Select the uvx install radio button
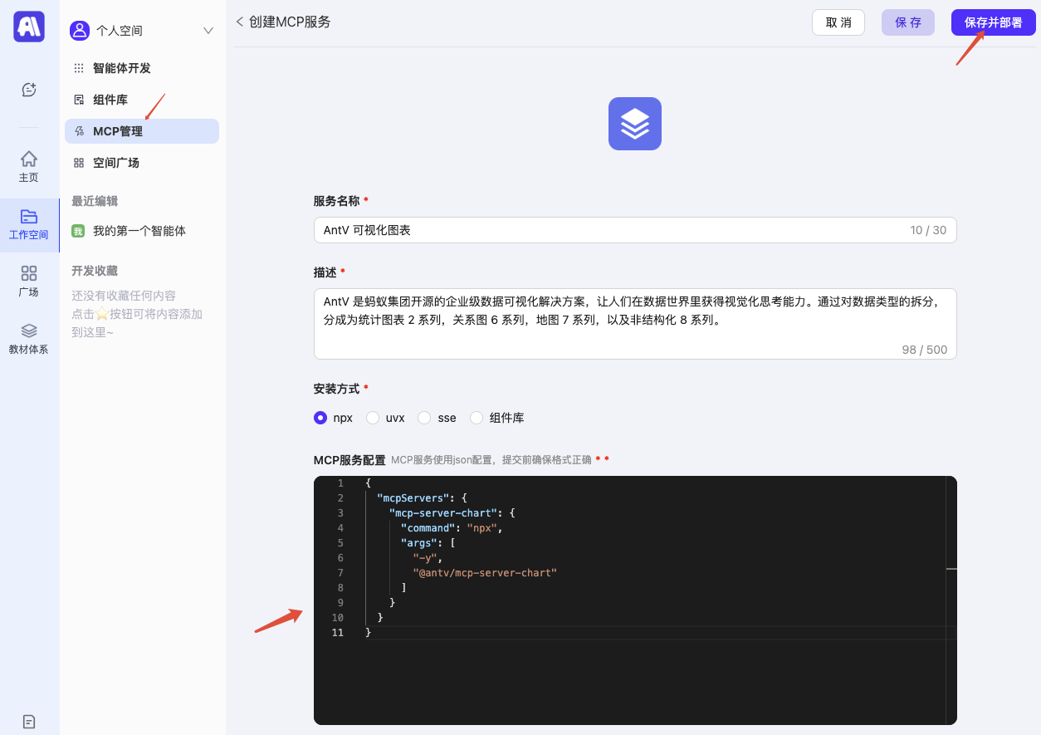 373,418
